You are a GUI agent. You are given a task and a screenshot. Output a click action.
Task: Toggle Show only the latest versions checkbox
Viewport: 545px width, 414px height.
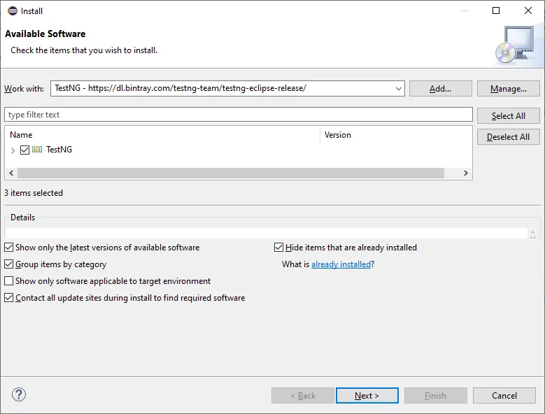(9, 248)
